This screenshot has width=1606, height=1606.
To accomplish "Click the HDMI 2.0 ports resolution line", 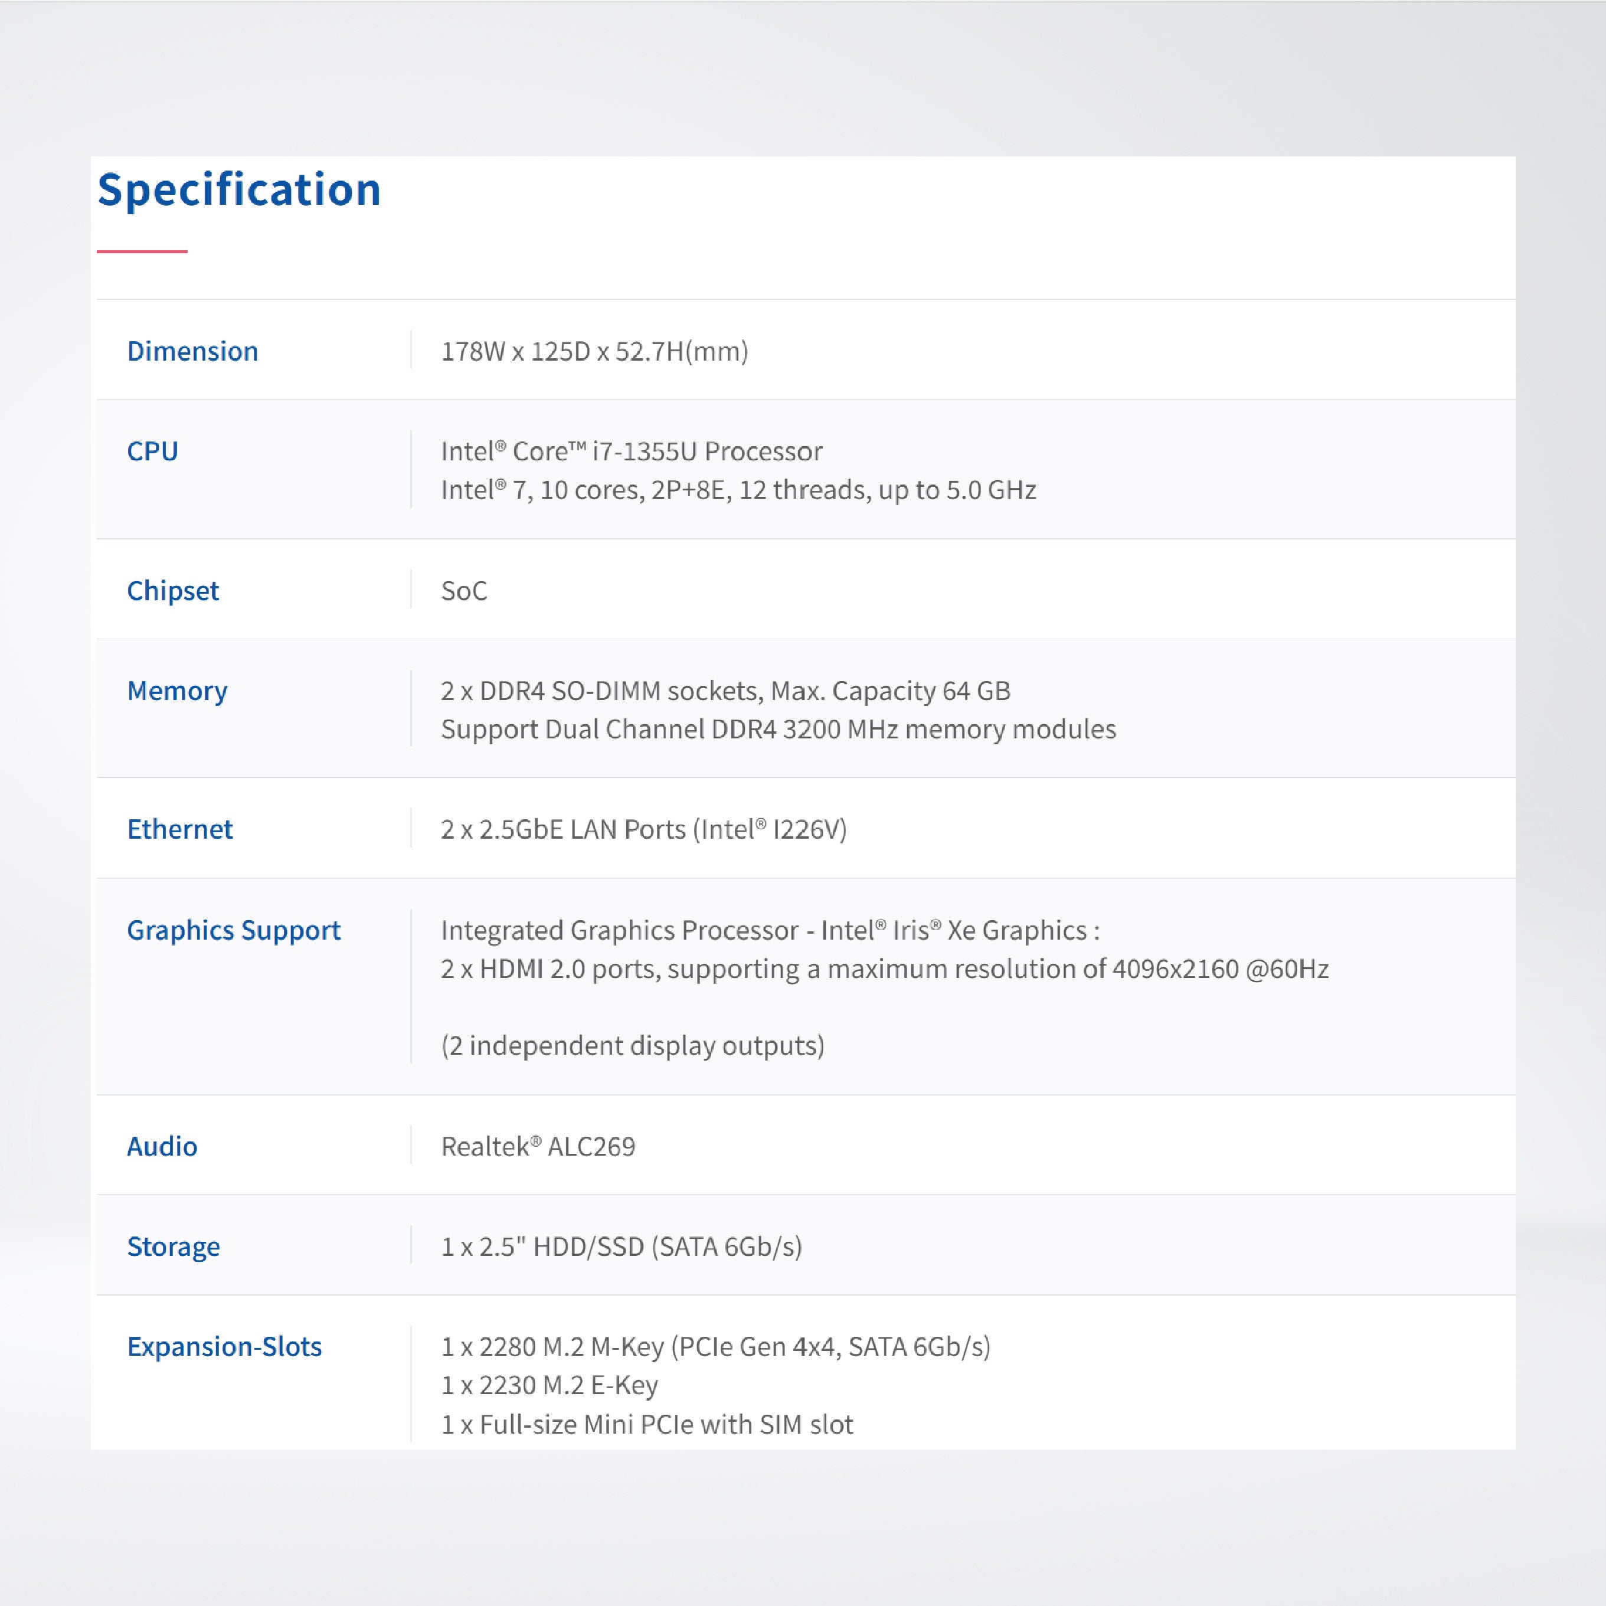I will pos(885,969).
